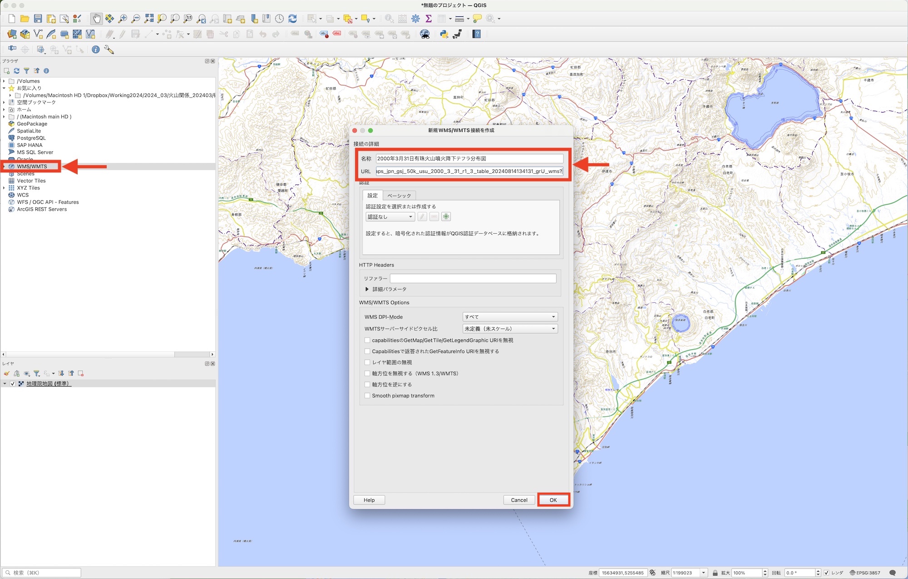Click the New Shapefile Layer icon

click(38, 34)
